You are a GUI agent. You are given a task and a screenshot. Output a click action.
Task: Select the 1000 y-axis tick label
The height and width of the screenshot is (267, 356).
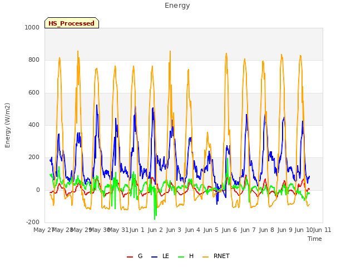point(32,27)
